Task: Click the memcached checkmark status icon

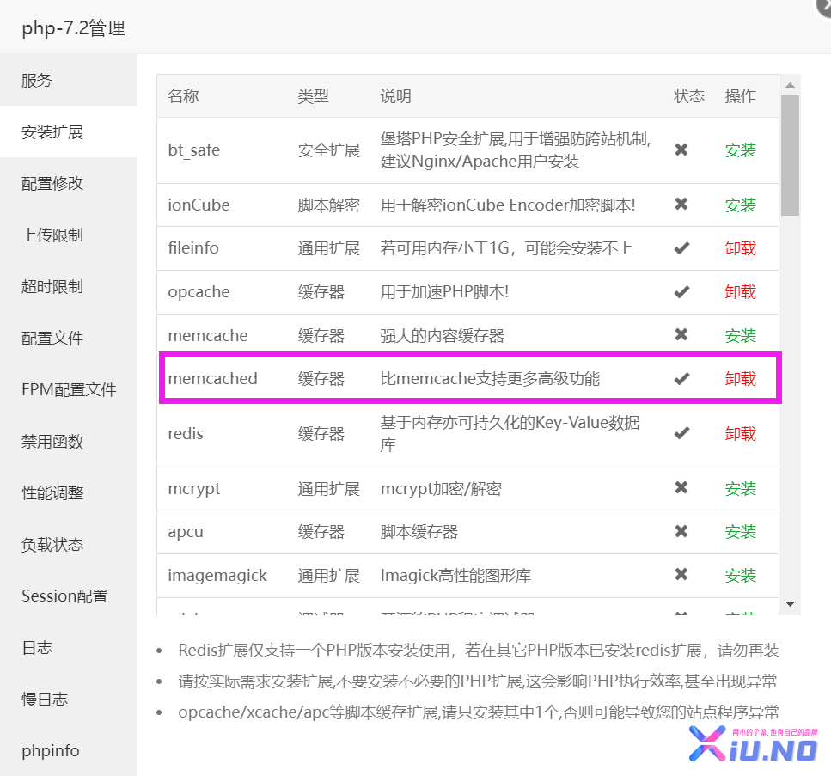Action: 682,378
